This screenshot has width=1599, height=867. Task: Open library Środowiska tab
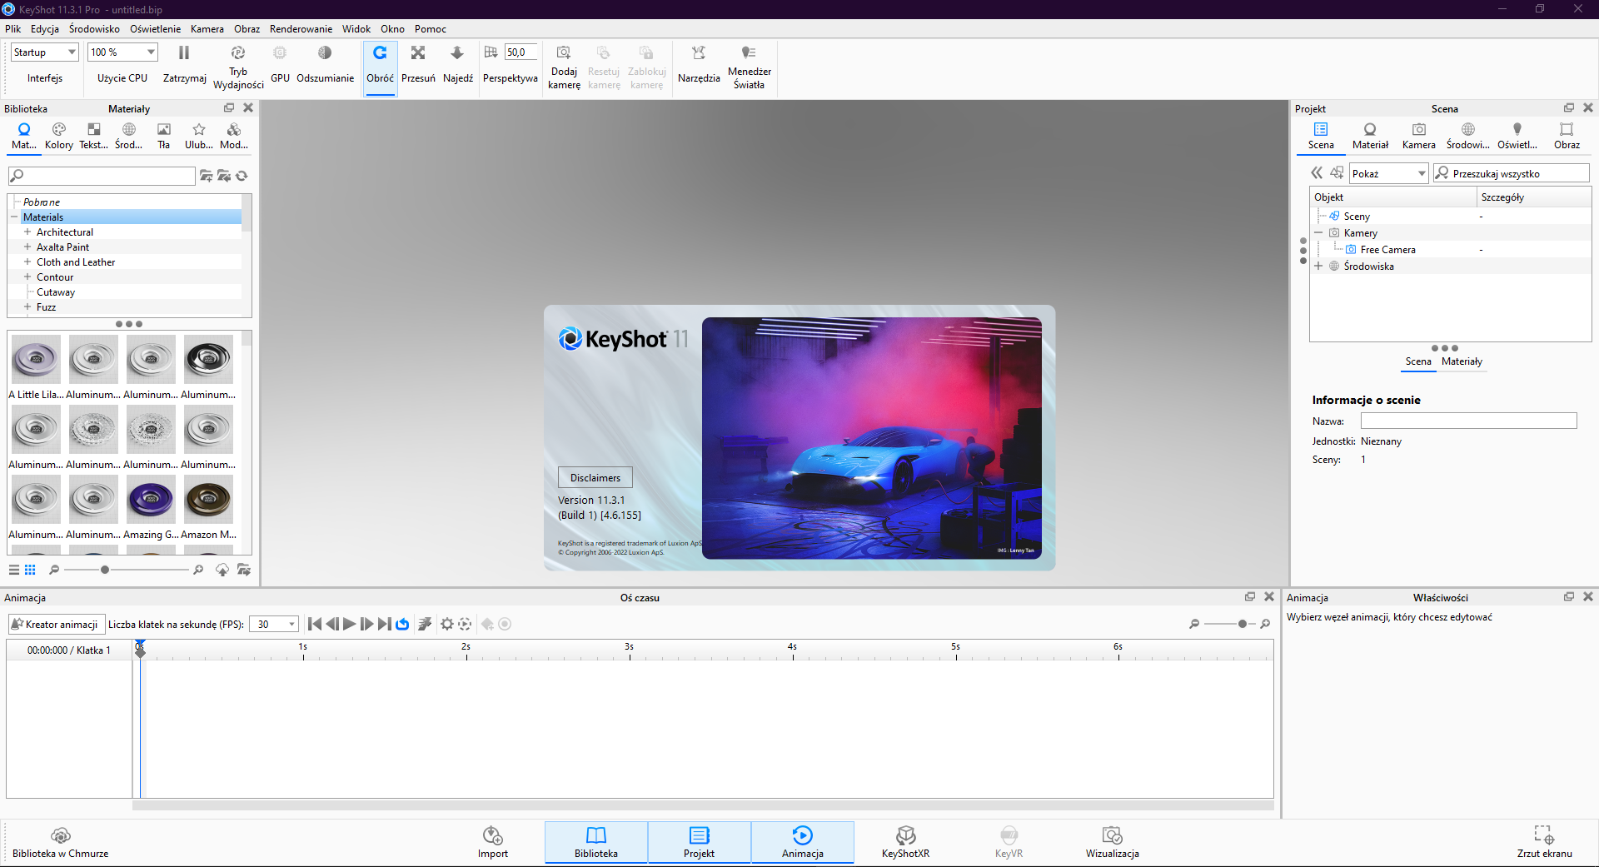(129, 136)
